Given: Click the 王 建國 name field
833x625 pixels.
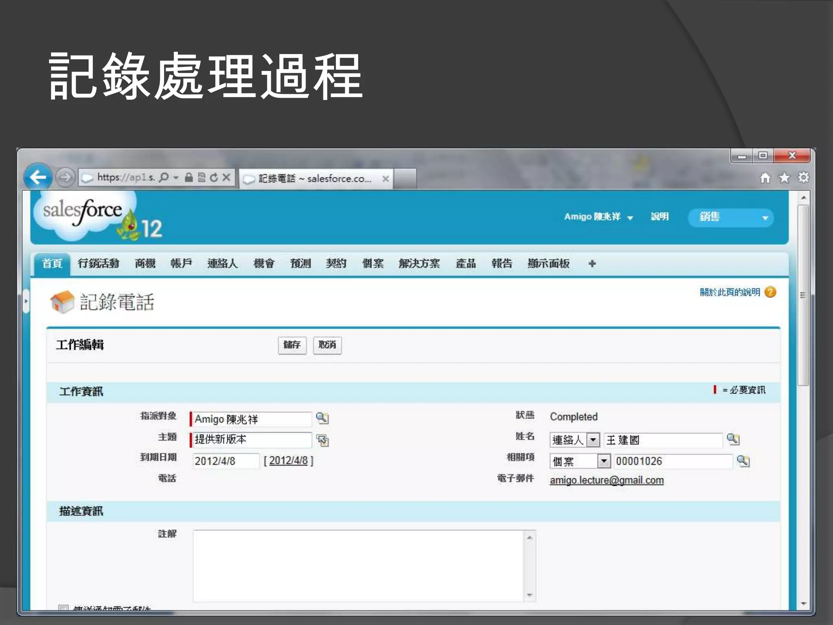Looking at the screenshot, I should pyautogui.click(x=663, y=440).
